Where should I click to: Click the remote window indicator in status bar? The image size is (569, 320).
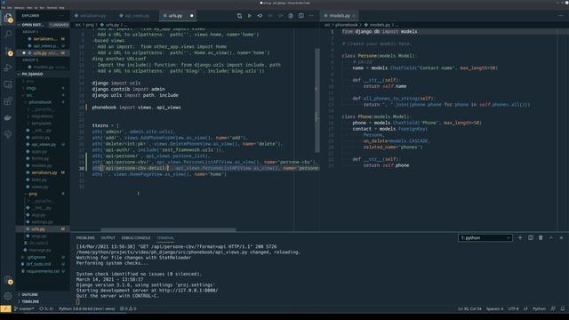pyautogui.click(x=5, y=308)
